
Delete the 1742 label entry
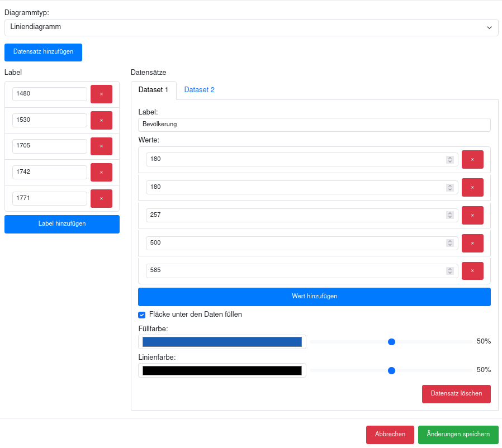(101, 173)
